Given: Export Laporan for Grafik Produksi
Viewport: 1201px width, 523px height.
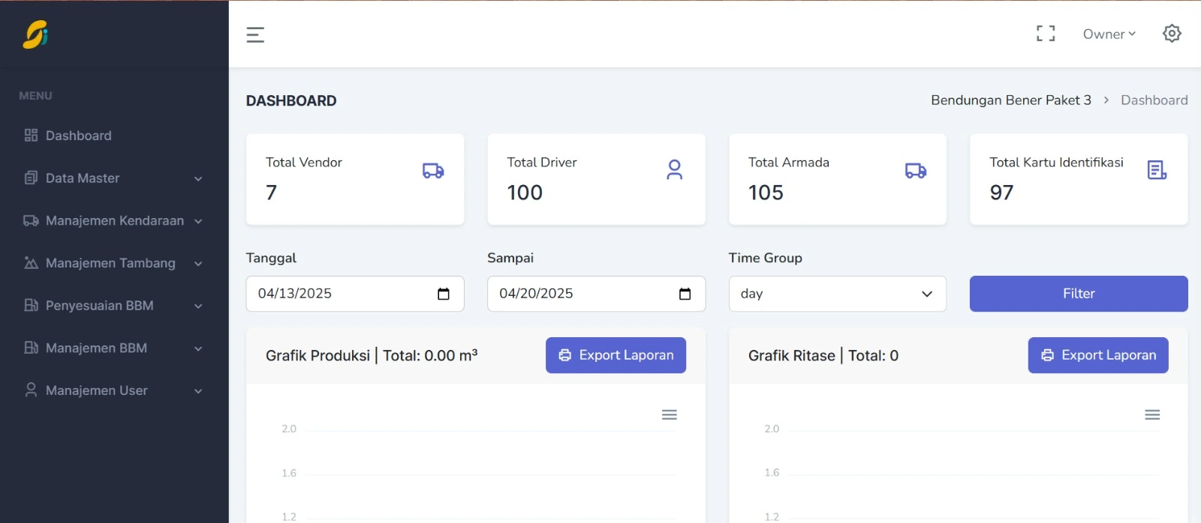Looking at the screenshot, I should (x=616, y=355).
